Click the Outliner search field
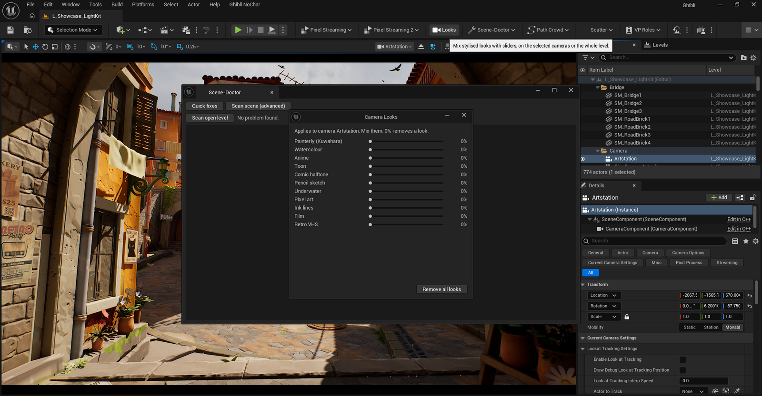This screenshot has width=762, height=396. pos(667,58)
